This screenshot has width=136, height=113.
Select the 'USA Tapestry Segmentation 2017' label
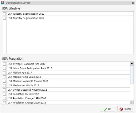26,18
